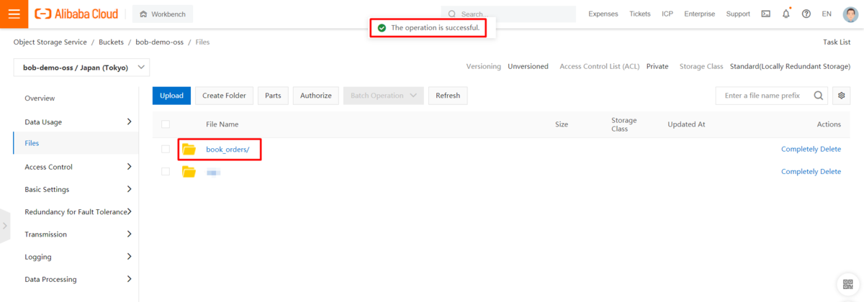Go to bob-demo-oss breadcrumb
864x302 pixels.
click(x=159, y=42)
